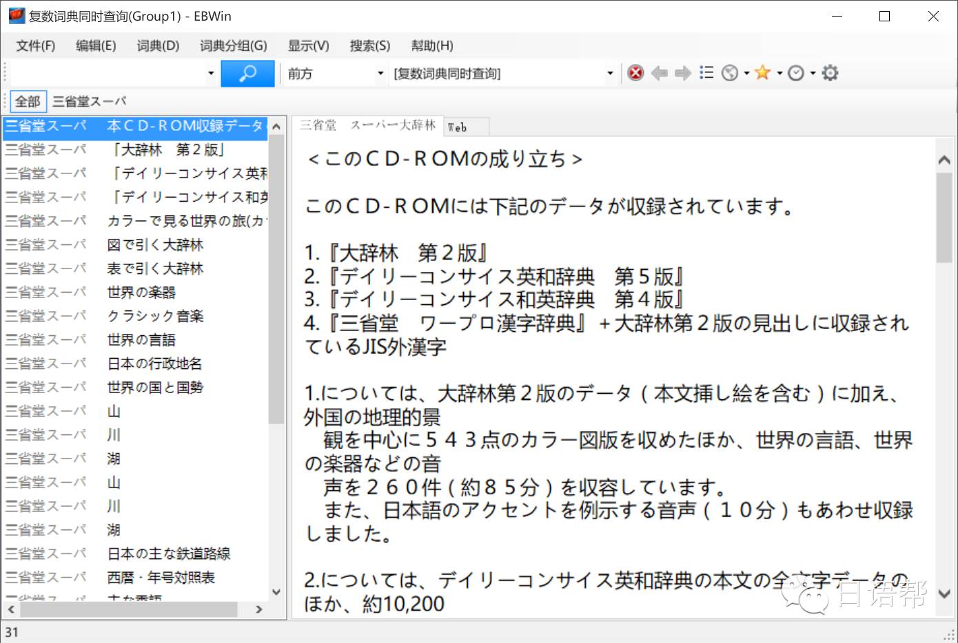The height and width of the screenshot is (643, 958).
Task: Open the 搜索(S) menu
Action: coord(369,46)
